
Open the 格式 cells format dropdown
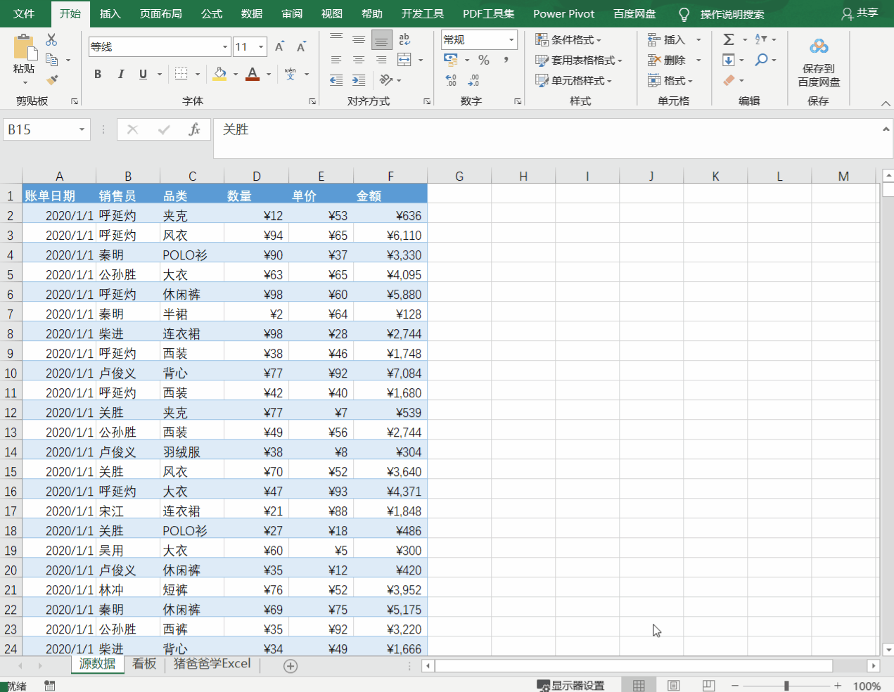click(671, 80)
